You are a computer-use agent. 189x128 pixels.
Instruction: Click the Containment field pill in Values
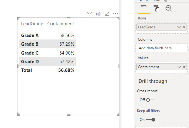pyautogui.click(x=162, y=67)
